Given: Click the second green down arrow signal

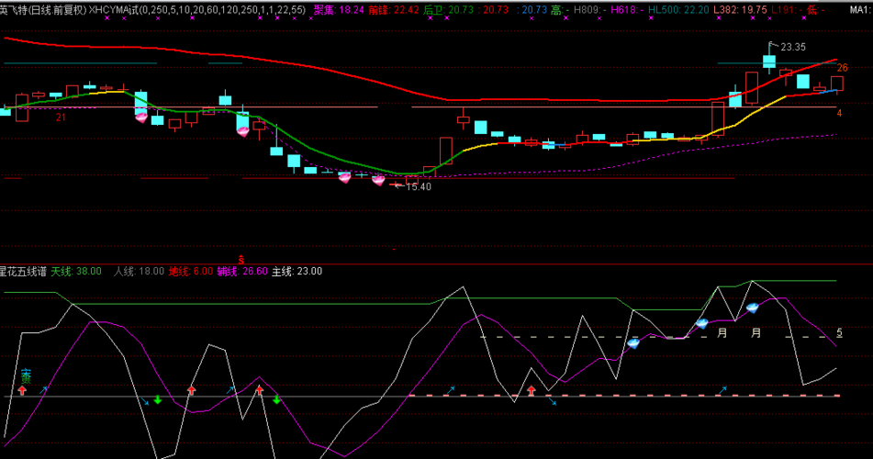Looking at the screenshot, I should point(276,399).
